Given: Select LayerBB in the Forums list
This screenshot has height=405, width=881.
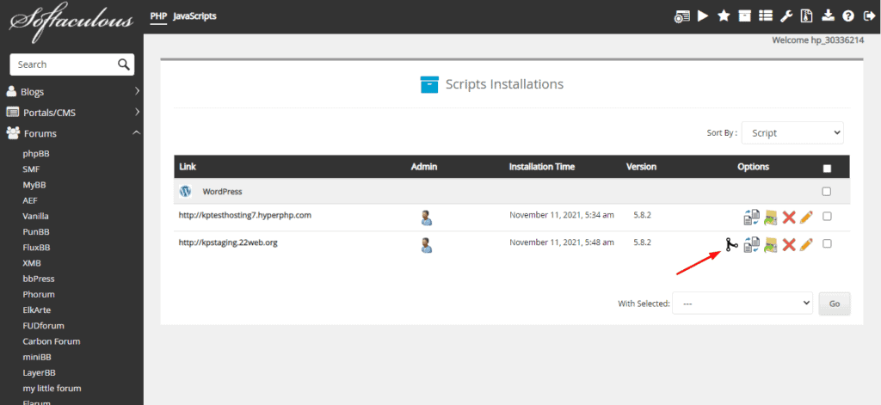Looking at the screenshot, I should (39, 373).
